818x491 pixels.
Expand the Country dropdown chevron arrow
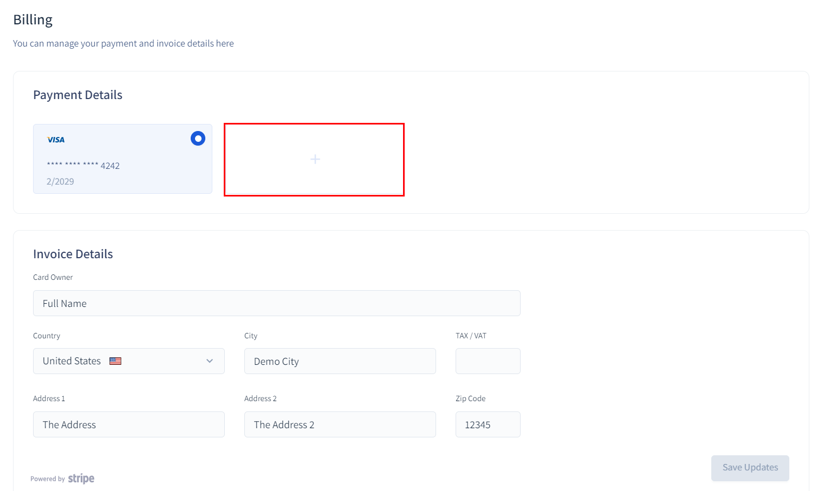(x=210, y=361)
